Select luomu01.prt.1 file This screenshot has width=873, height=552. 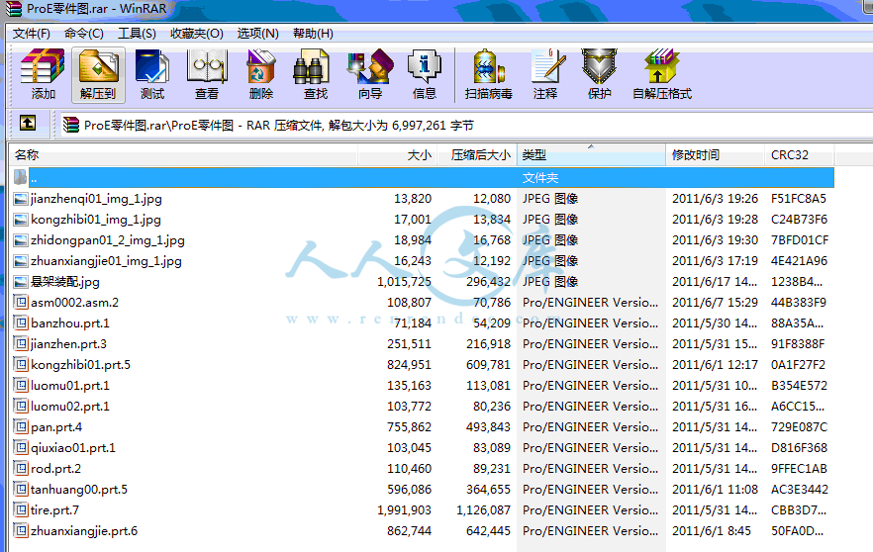coord(70,386)
